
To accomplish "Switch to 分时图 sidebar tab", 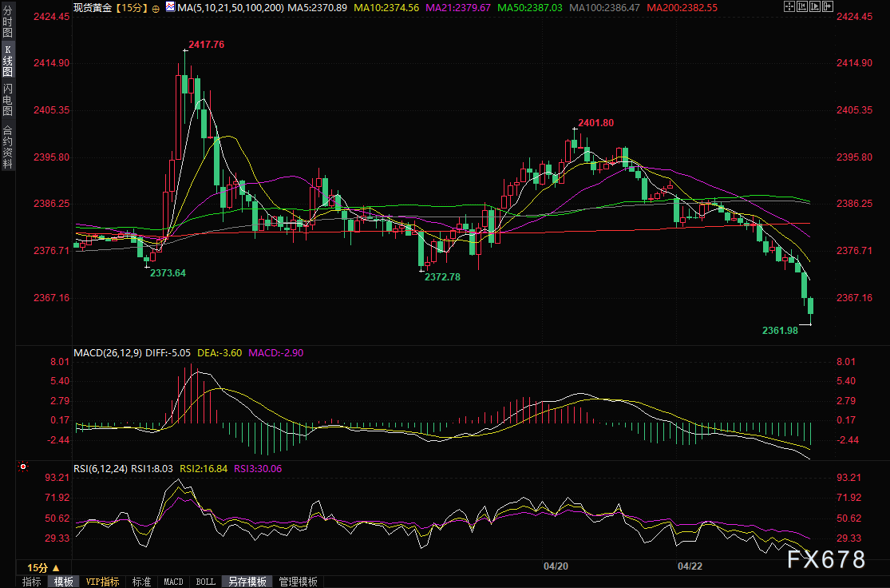I will (x=7, y=22).
